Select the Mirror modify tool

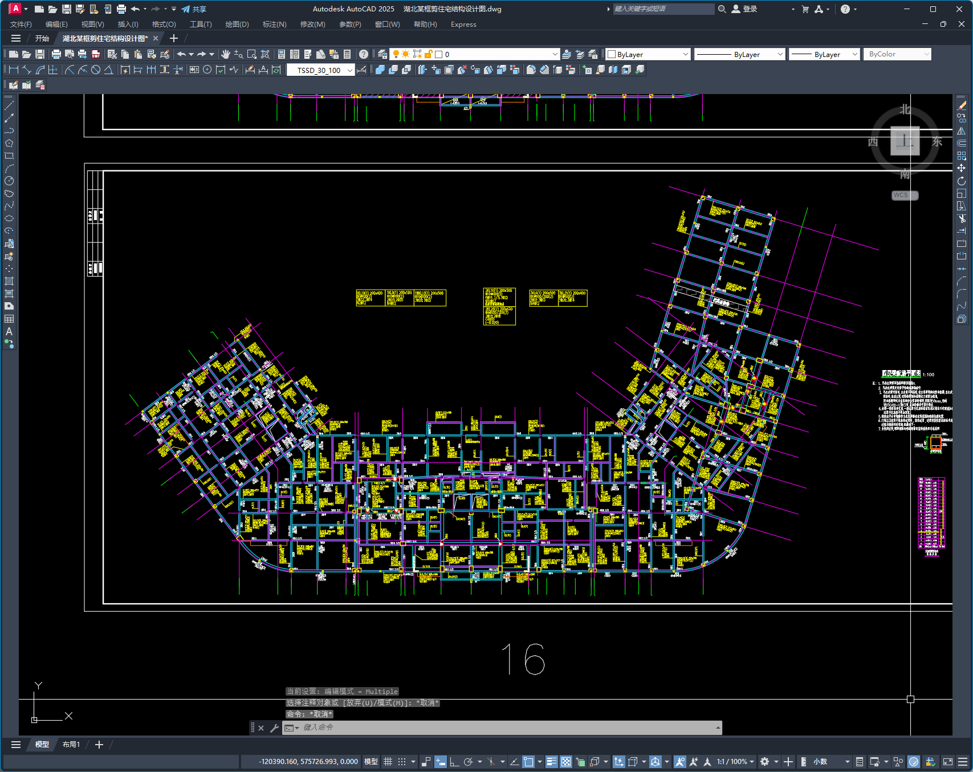962,131
